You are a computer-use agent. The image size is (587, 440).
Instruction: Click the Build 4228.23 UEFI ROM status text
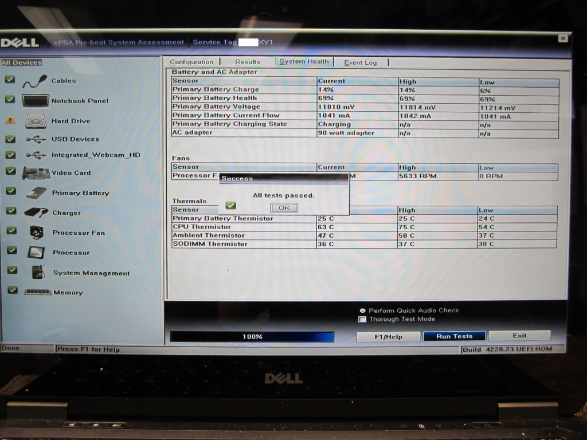pyautogui.click(x=507, y=349)
